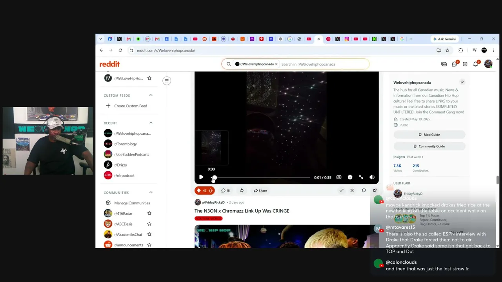Collapse the Recent section
This screenshot has height=282, width=502.
pos(151,123)
